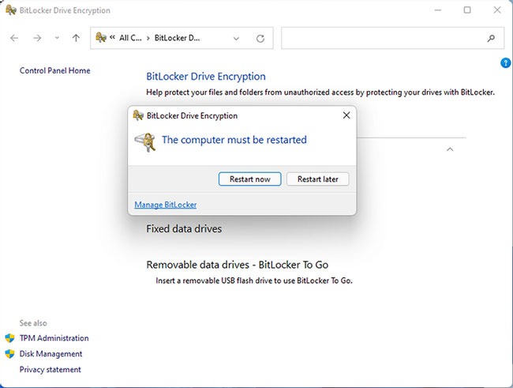The image size is (513, 388).
Task: Open recent locations dropdown arrow
Action: pos(57,38)
